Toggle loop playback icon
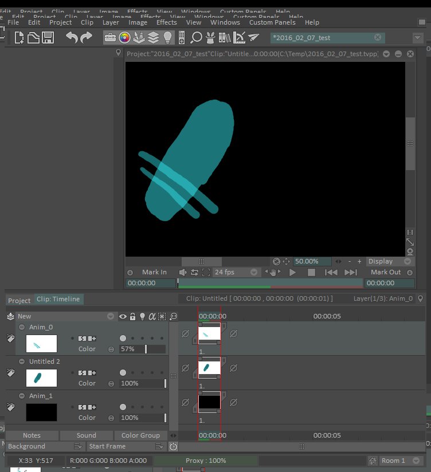This screenshot has height=472, width=431. tap(194, 273)
